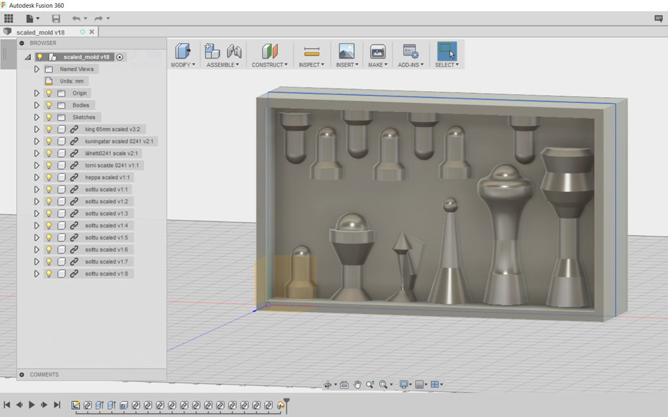Toggle visibility bulb of Sketches folder
The width and height of the screenshot is (668, 417).
[x=49, y=117]
